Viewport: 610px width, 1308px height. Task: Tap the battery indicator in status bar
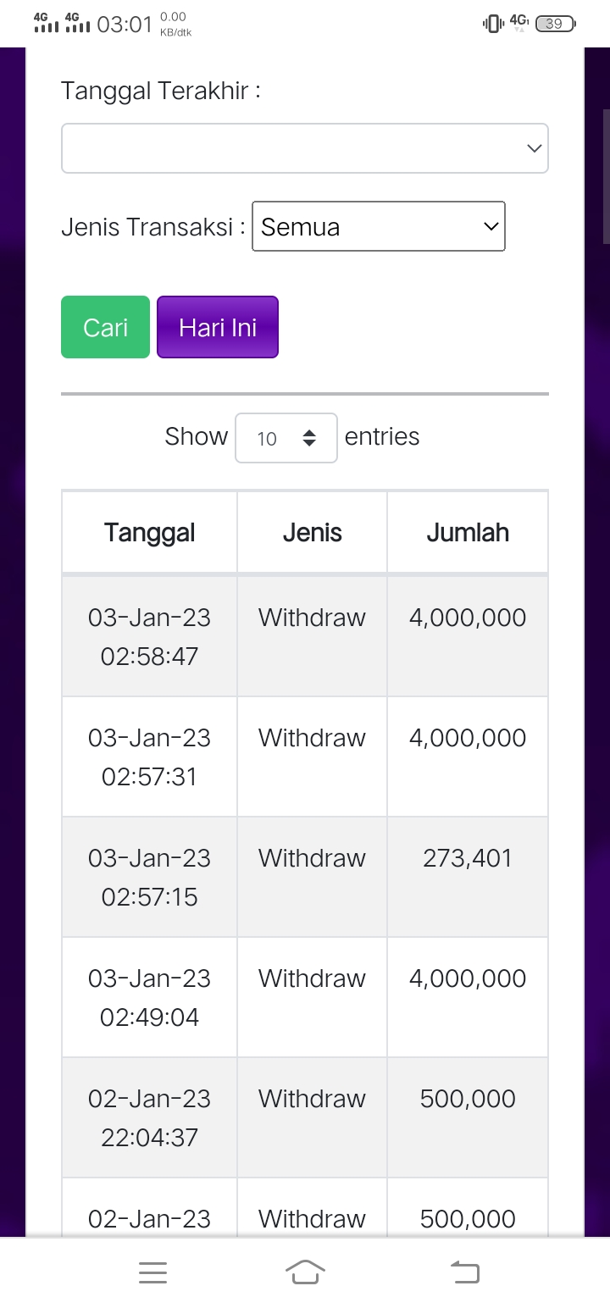(x=556, y=24)
